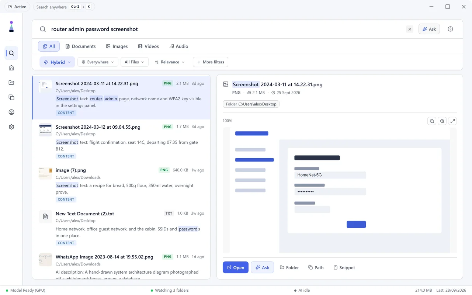The height and width of the screenshot is (295, 472).
Task: Click the search magnifier icon in search bar
Action: click(x=43, y=29)
